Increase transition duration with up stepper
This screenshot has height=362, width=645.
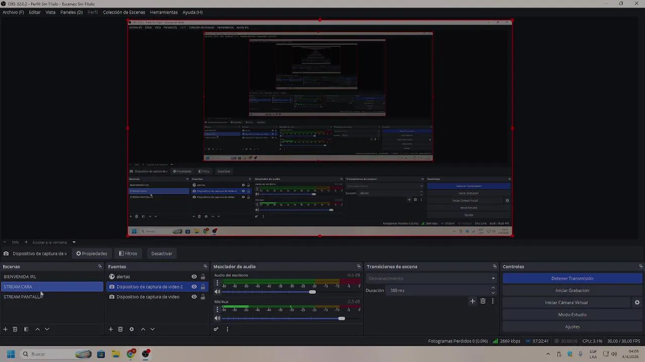coord(493,288)
